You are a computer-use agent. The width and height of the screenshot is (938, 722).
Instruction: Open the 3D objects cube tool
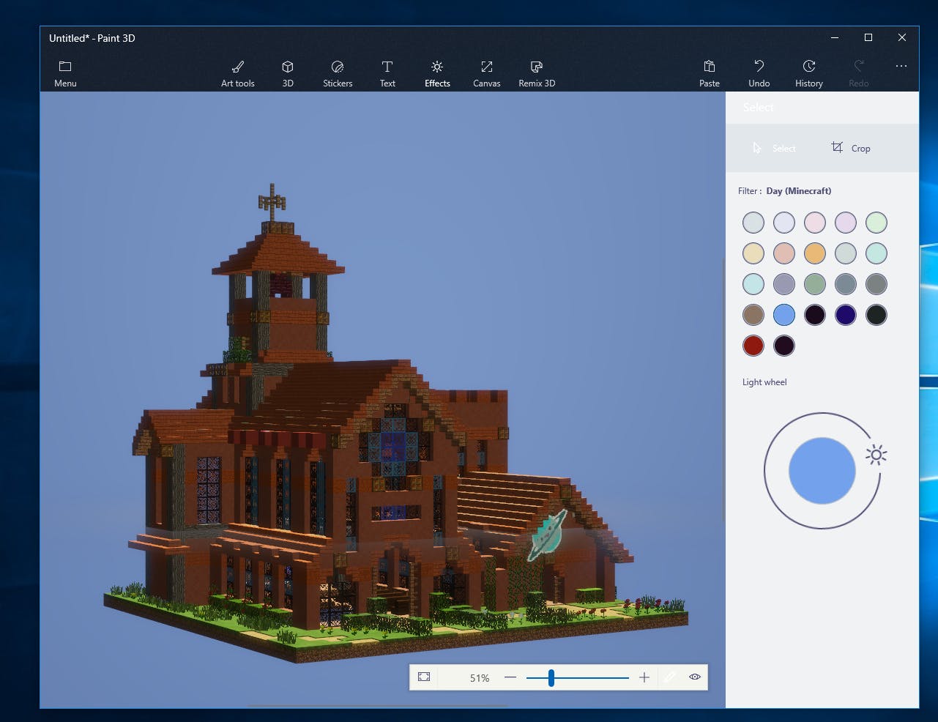288,73
